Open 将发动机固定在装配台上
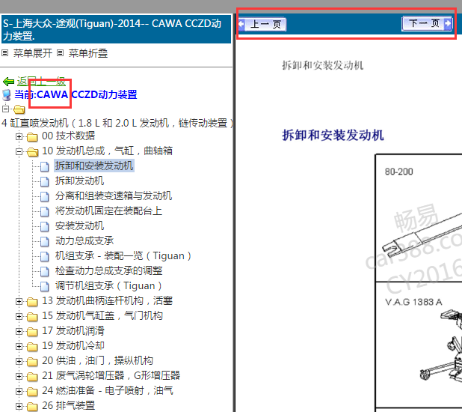This screenshot has width=462, height=412. [108, 211]
